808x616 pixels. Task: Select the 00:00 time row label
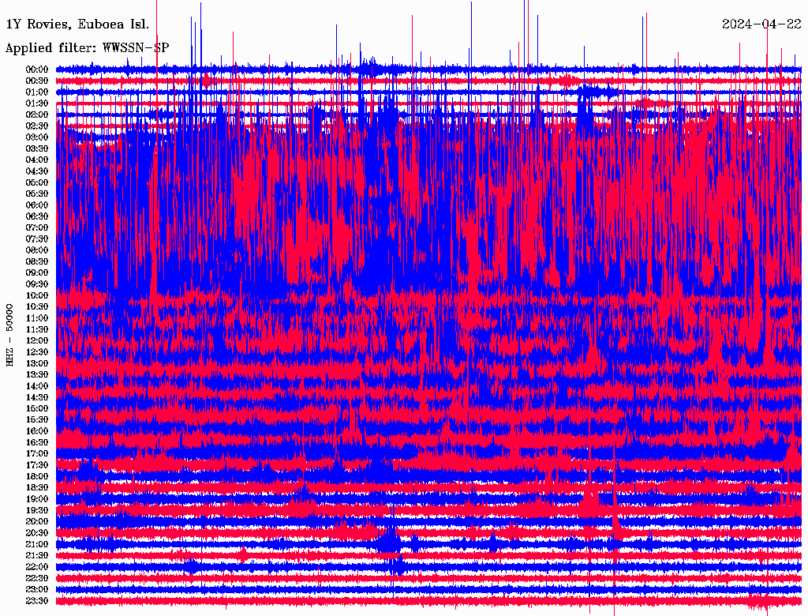click(x=37, y=69)
